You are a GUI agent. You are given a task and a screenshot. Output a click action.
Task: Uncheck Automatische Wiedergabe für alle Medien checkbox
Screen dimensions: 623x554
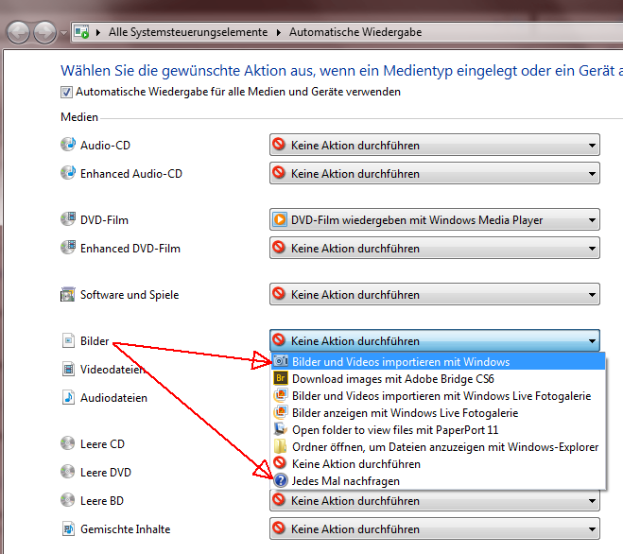pos(66,93)
